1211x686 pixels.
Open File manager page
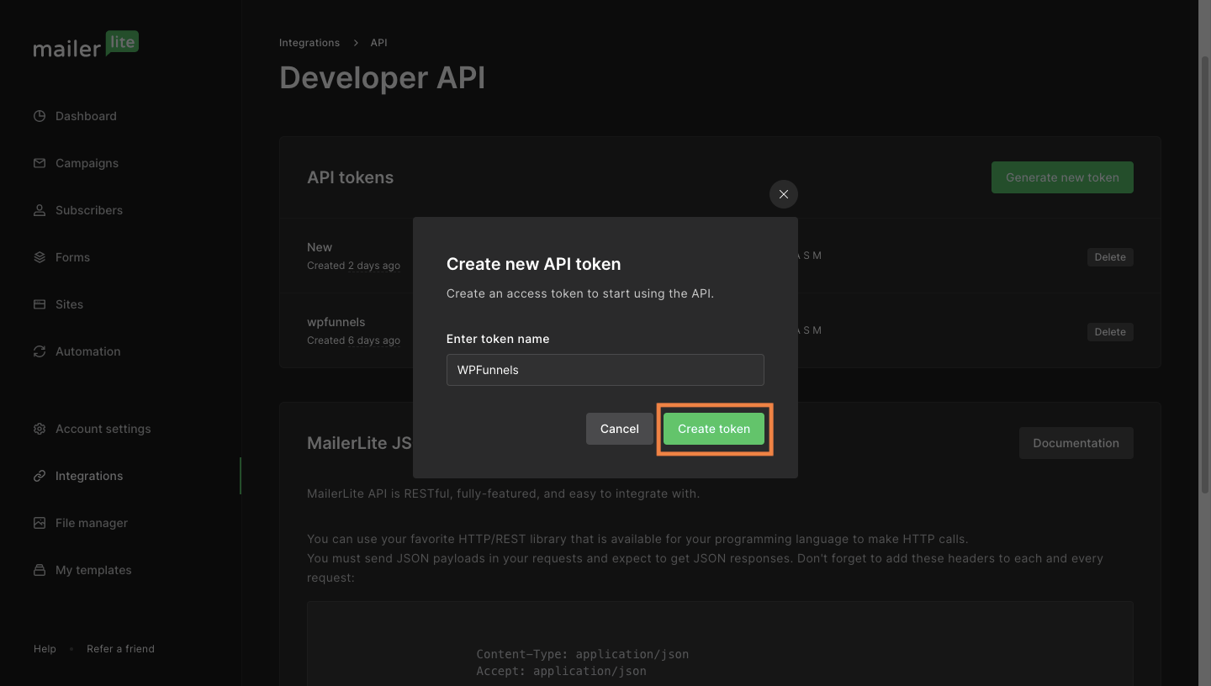click(x=92, y=523)
